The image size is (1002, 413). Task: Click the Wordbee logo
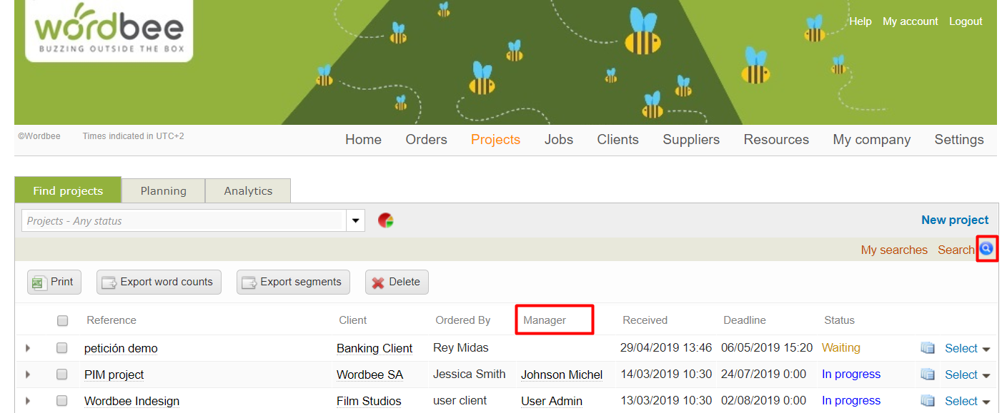[x=109, y=30]
